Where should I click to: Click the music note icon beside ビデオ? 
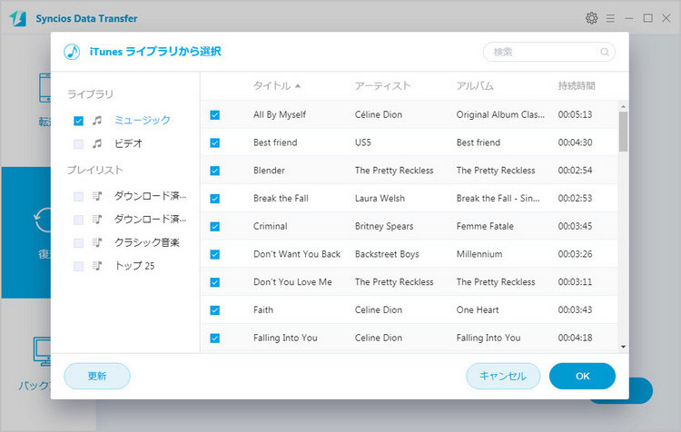(97, 143)
